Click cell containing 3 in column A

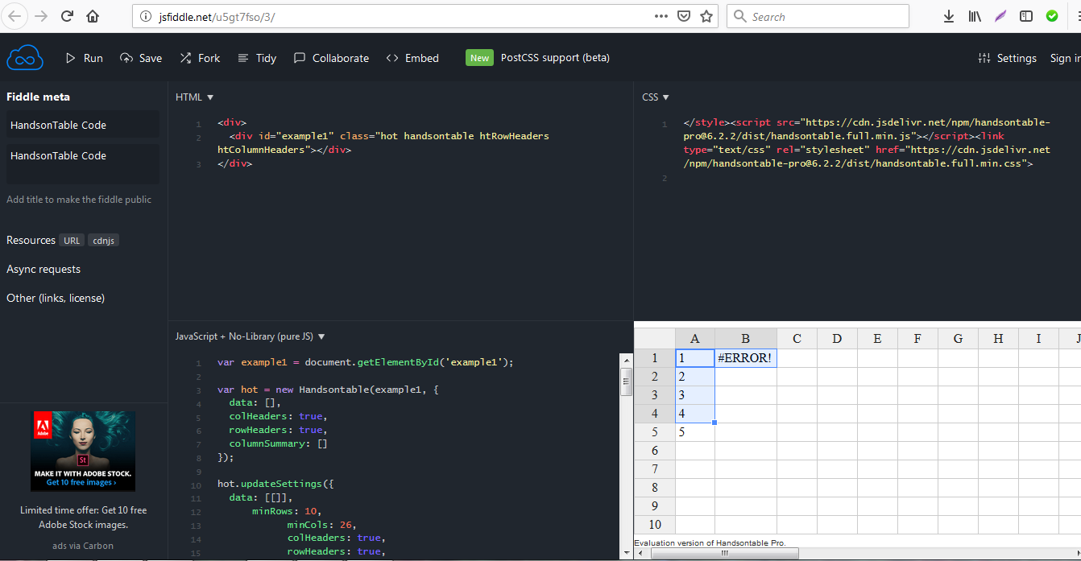click(x=695, y=395)
